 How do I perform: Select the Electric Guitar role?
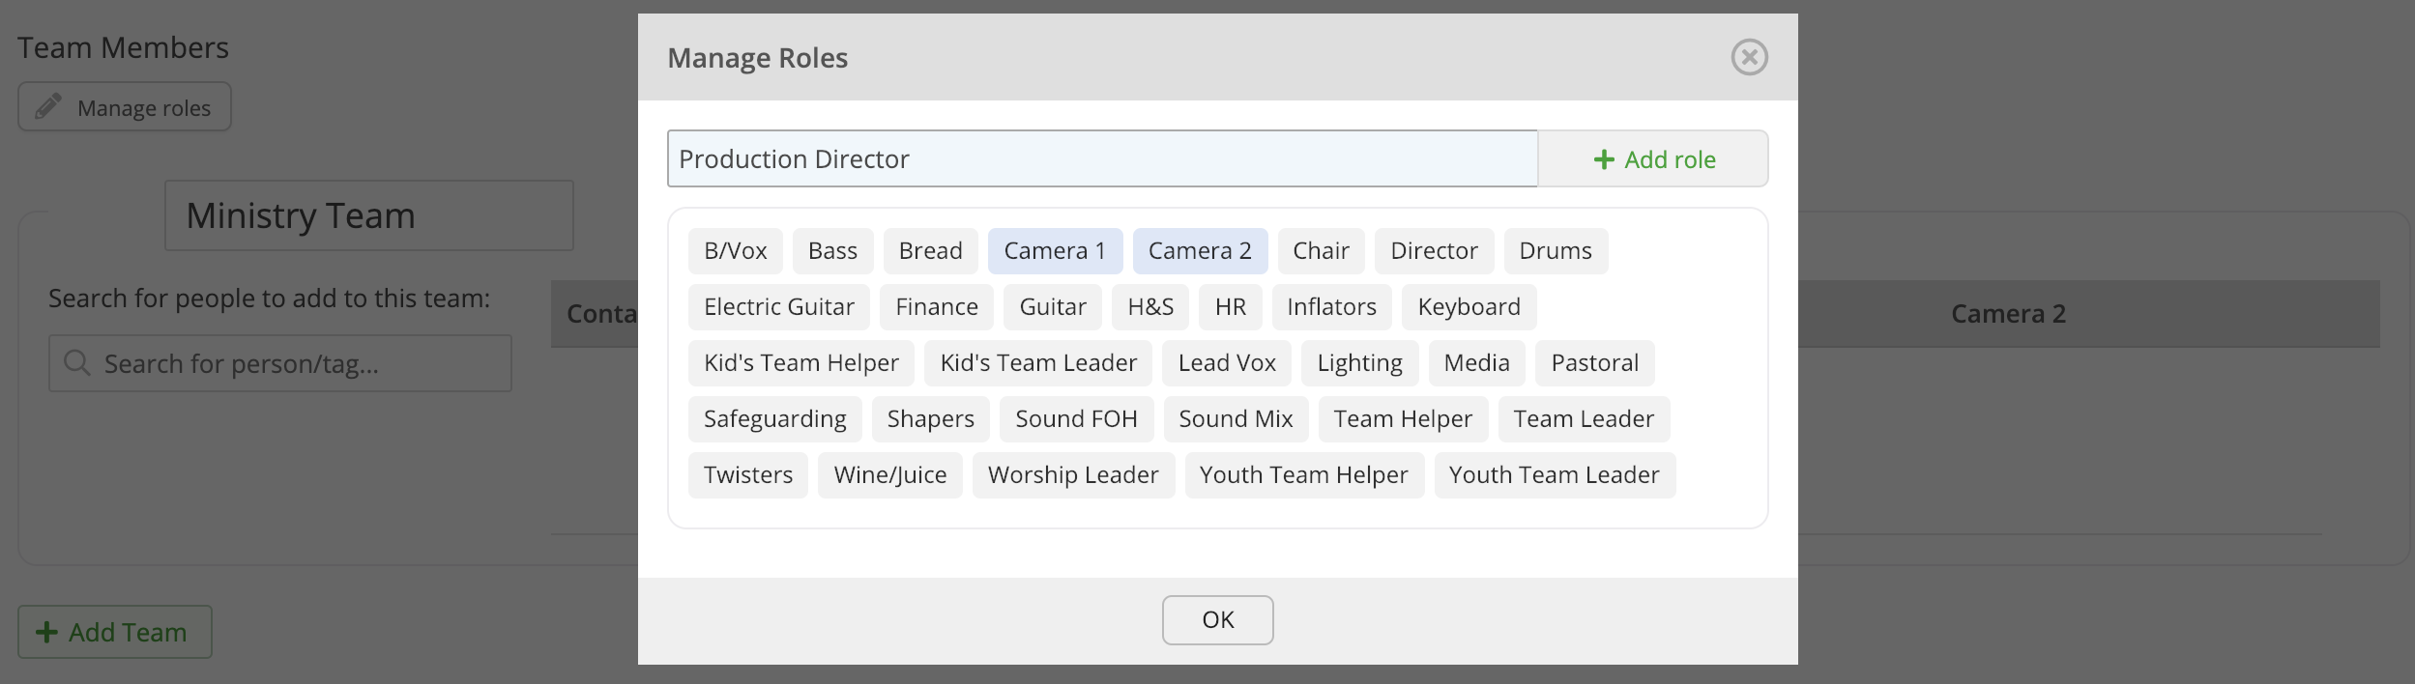pos(779,307)
